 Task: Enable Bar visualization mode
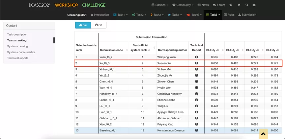coord(83,25)
